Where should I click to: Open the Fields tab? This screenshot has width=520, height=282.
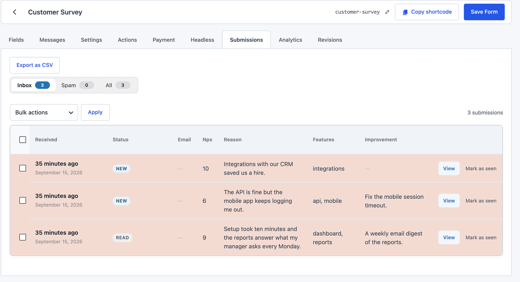(x=16, y=40)
